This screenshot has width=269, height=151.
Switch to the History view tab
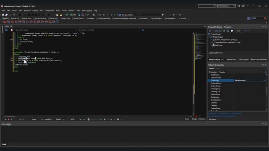202,119
